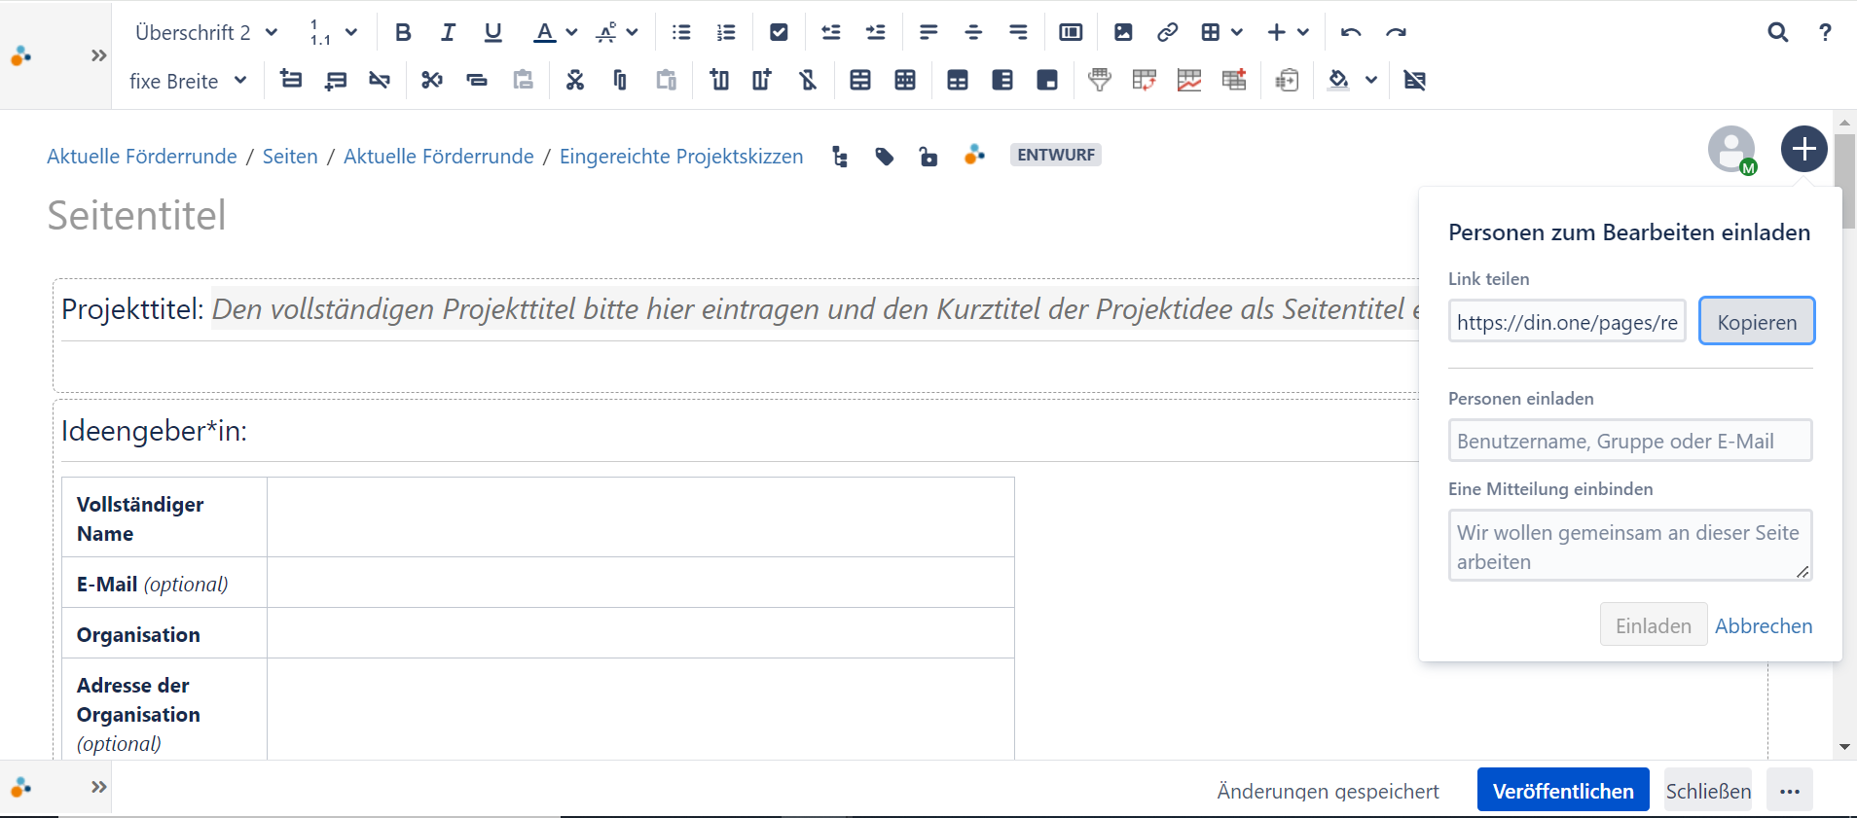Click the undo arrow in the toolbar
This screenshot has width=1857, height=818.
(x=1350, y=32)
